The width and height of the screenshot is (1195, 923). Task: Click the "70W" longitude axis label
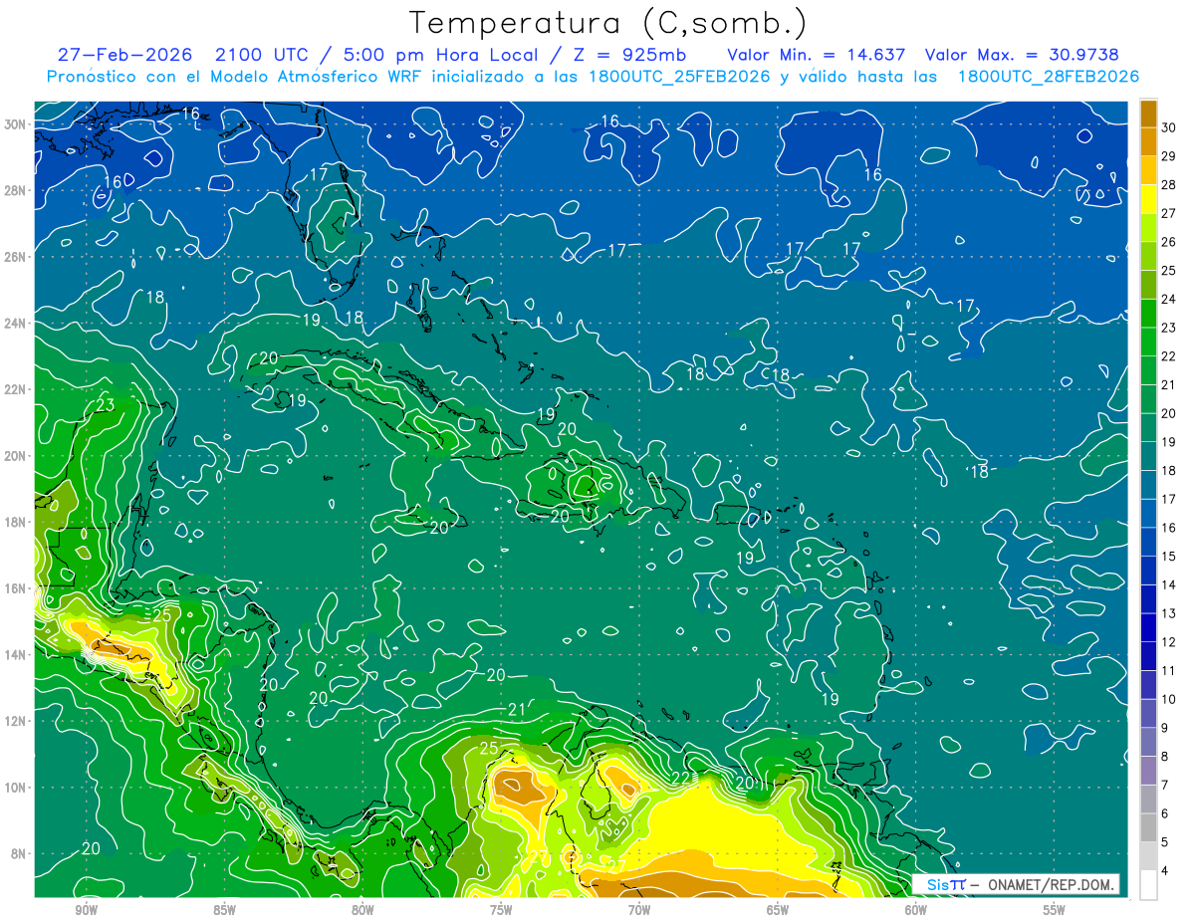click(x=639, y=910)
